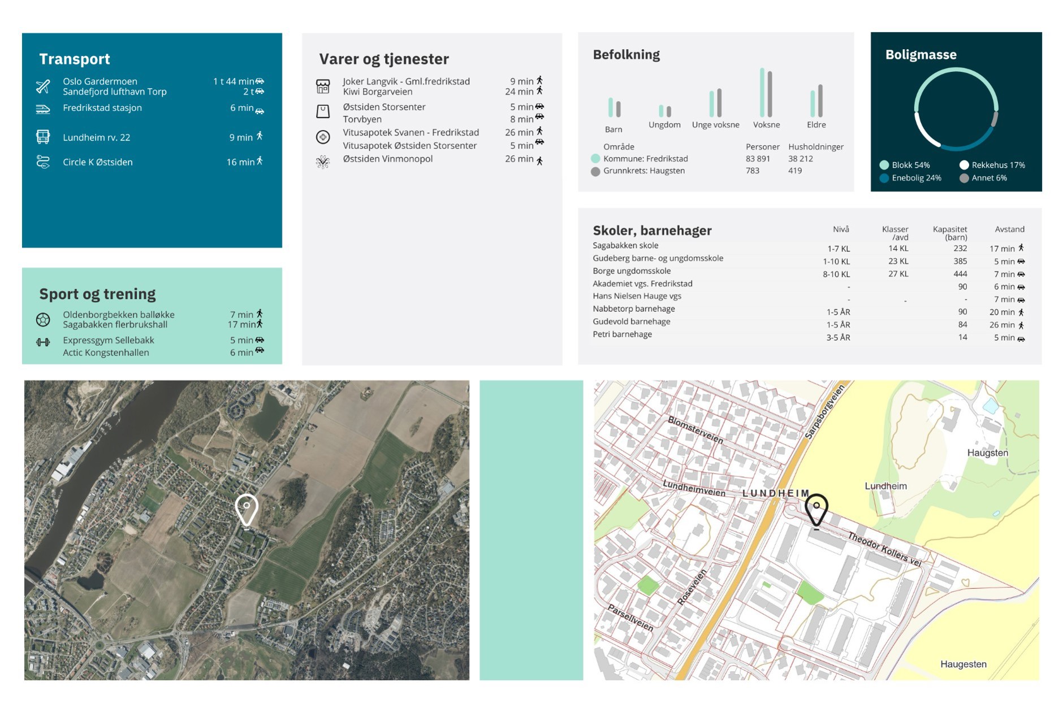
Task: Click the Transport heading
Action: [x=75, y=59]
